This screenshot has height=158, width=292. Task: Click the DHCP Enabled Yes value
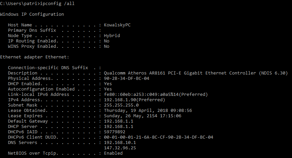coord(108,84)
